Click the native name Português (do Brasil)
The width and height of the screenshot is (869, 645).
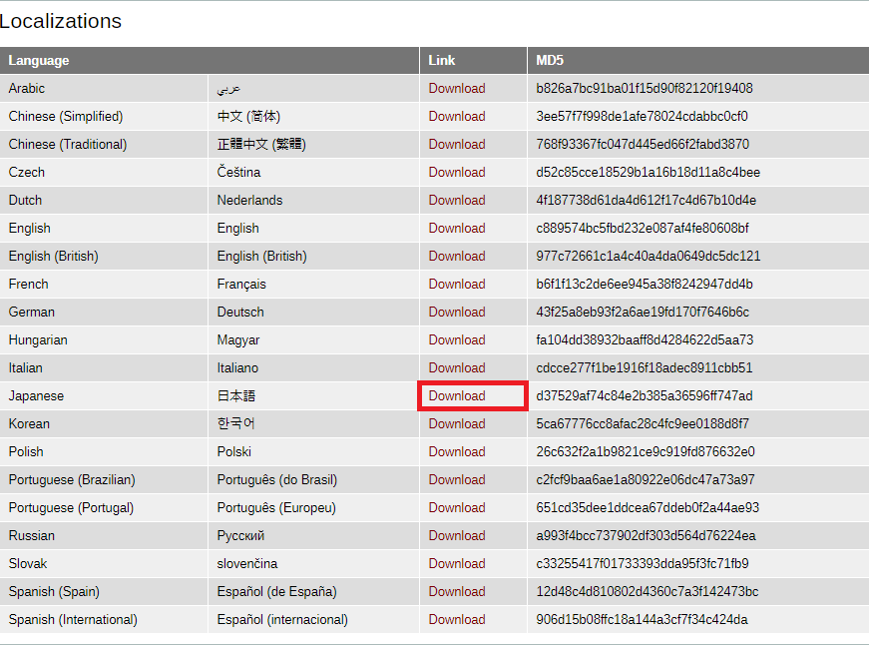coord(277,479)
